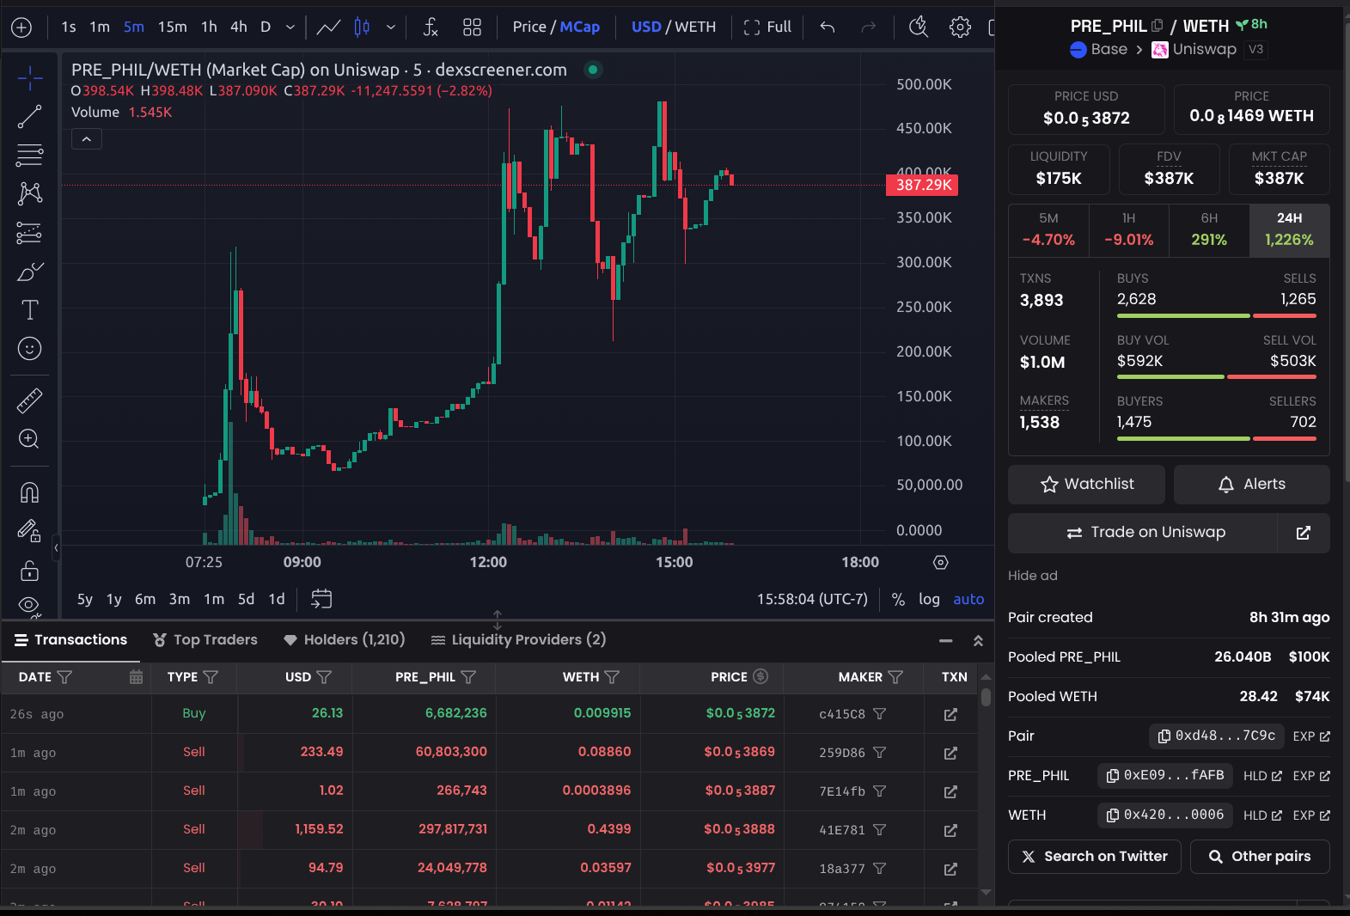Open the layout grid selector
Screen dimensions: 1350x916
pos(472,27)
